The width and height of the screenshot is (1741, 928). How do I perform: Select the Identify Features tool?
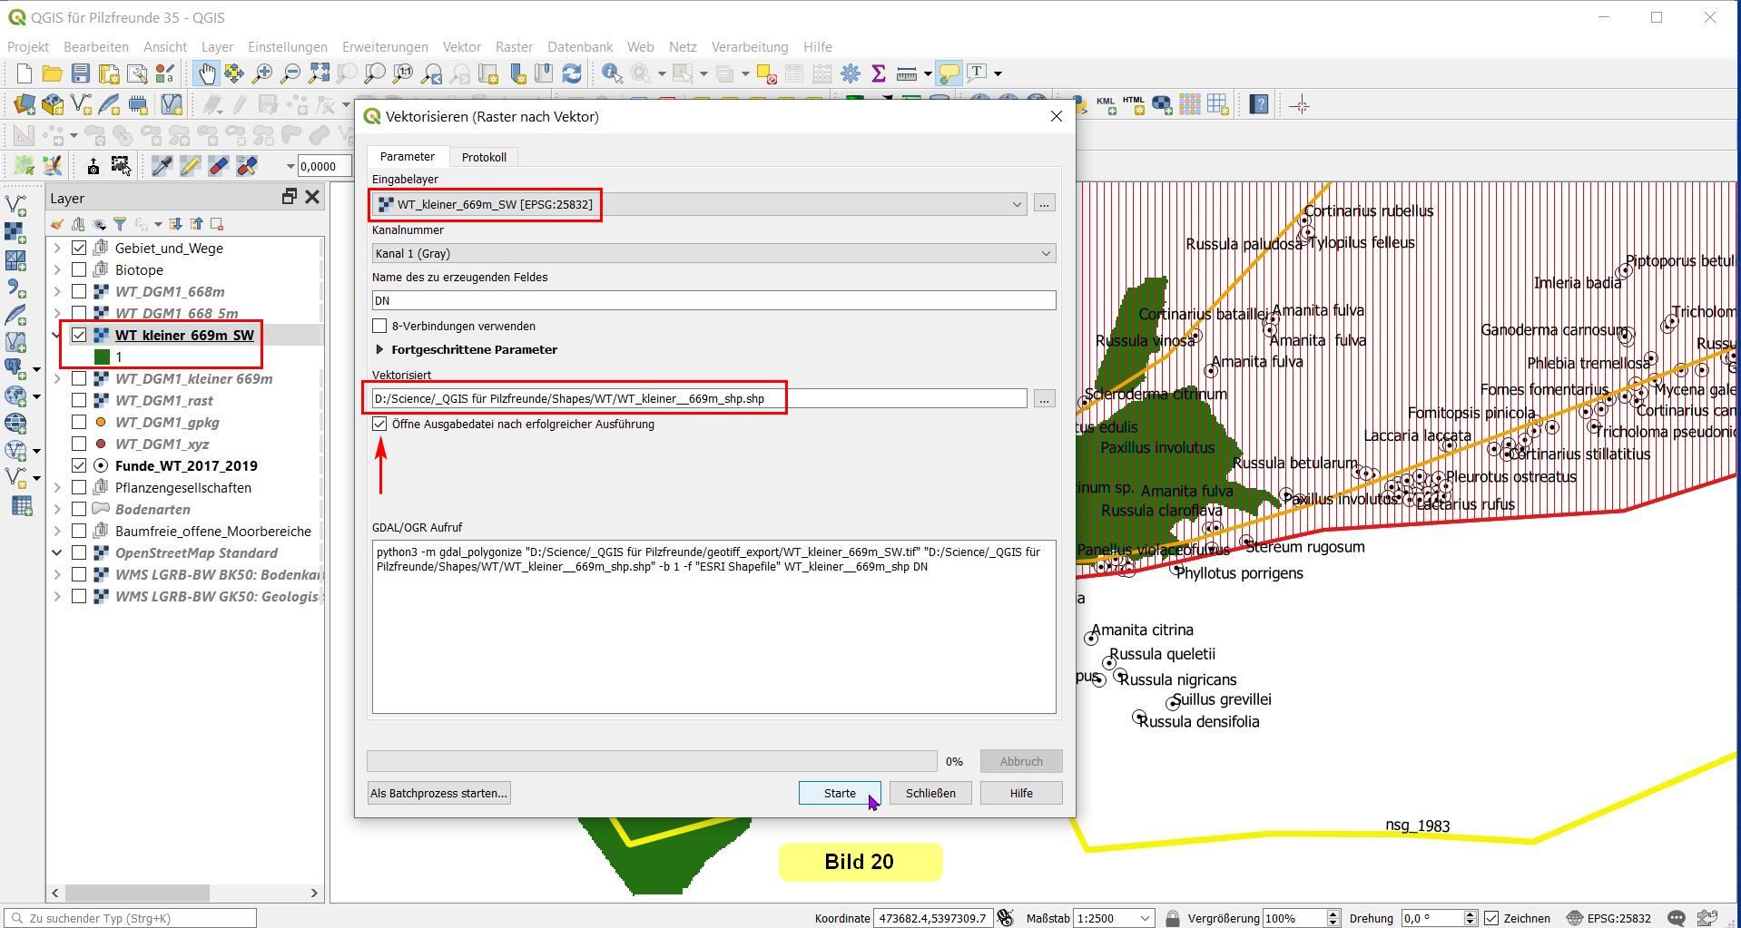612,73
